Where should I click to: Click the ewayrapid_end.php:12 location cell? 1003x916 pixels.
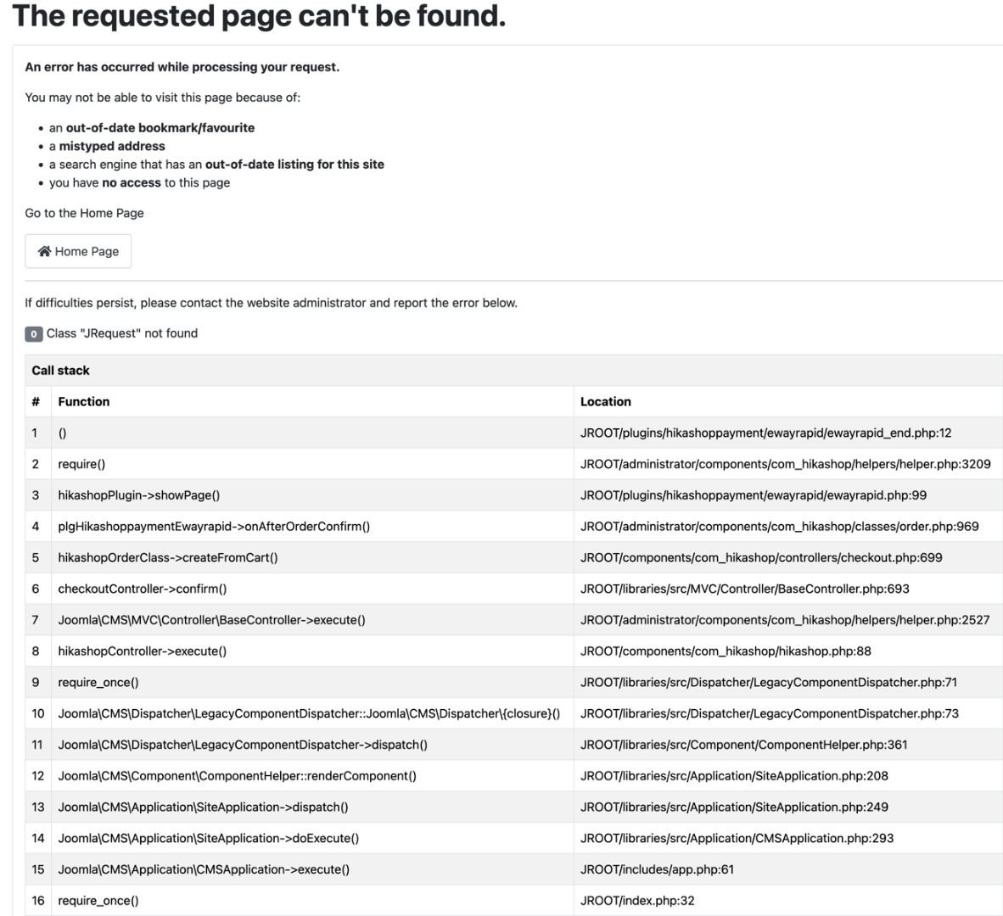point(765,433)
